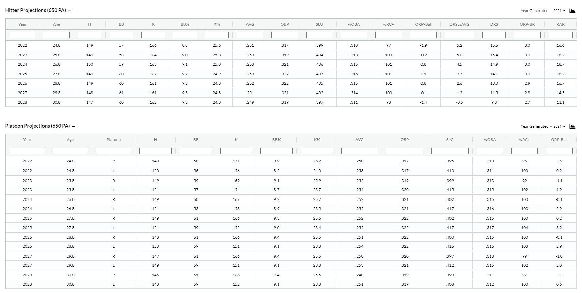Click DRSvsAVG value -0.5 in 2028 row
The width and height of the screenshot is (582, 293).
point(459,102)
